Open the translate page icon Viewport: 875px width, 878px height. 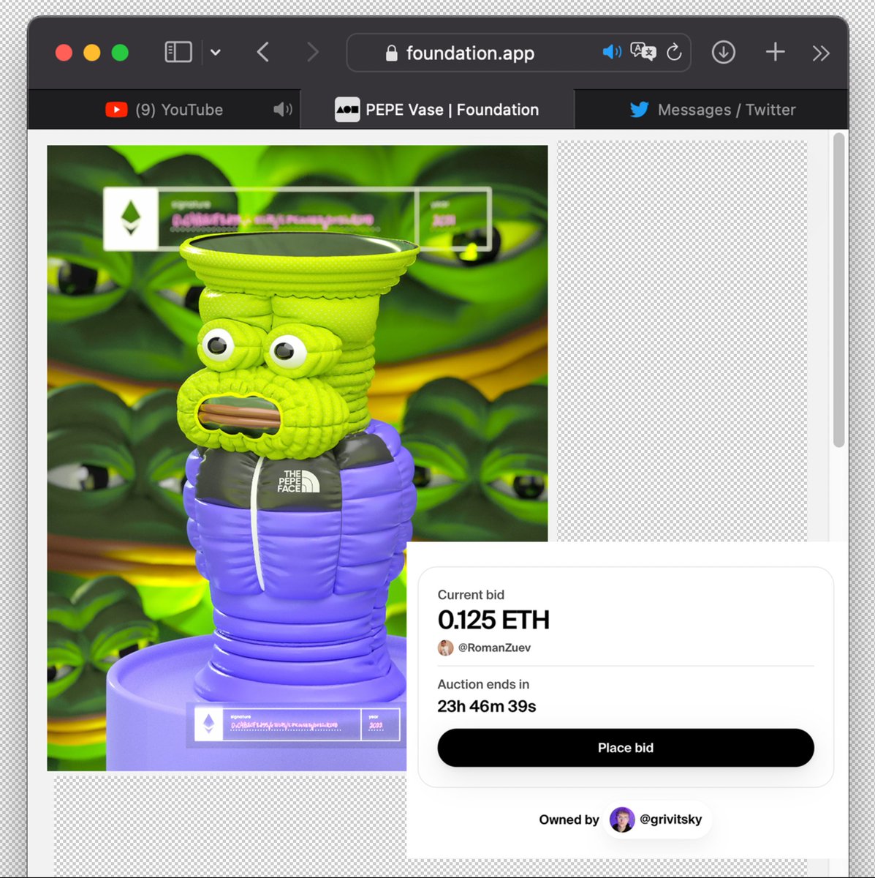(643, 52)
